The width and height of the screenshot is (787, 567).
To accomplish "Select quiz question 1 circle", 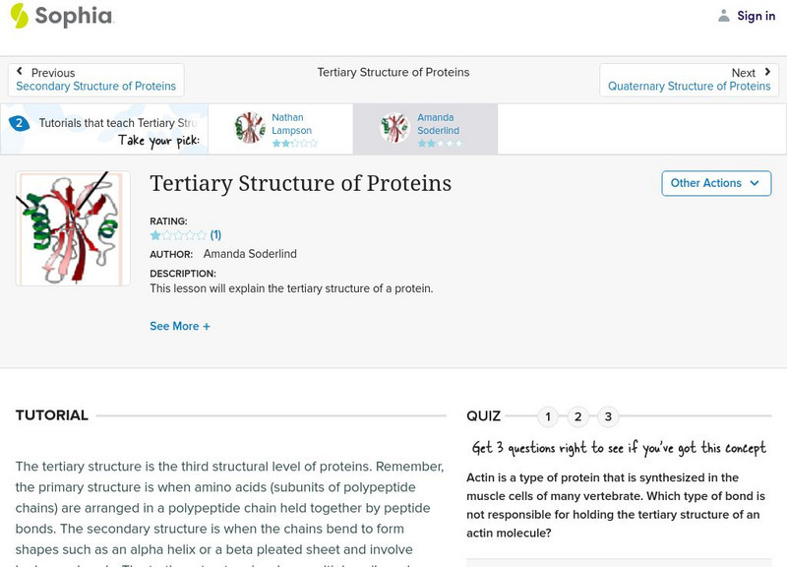I will 548,416.
